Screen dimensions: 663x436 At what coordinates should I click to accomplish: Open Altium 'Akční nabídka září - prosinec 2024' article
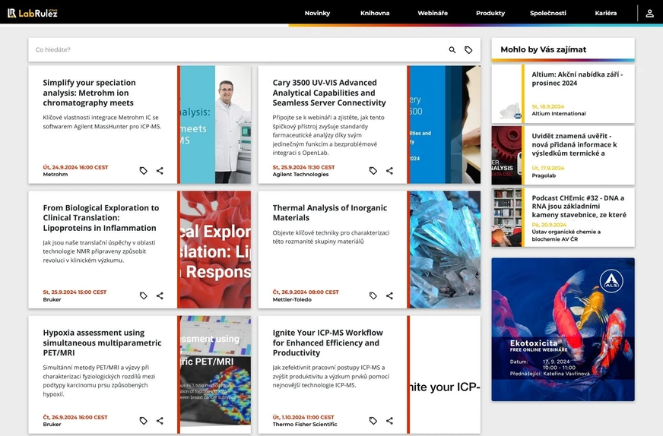[577, 78]
